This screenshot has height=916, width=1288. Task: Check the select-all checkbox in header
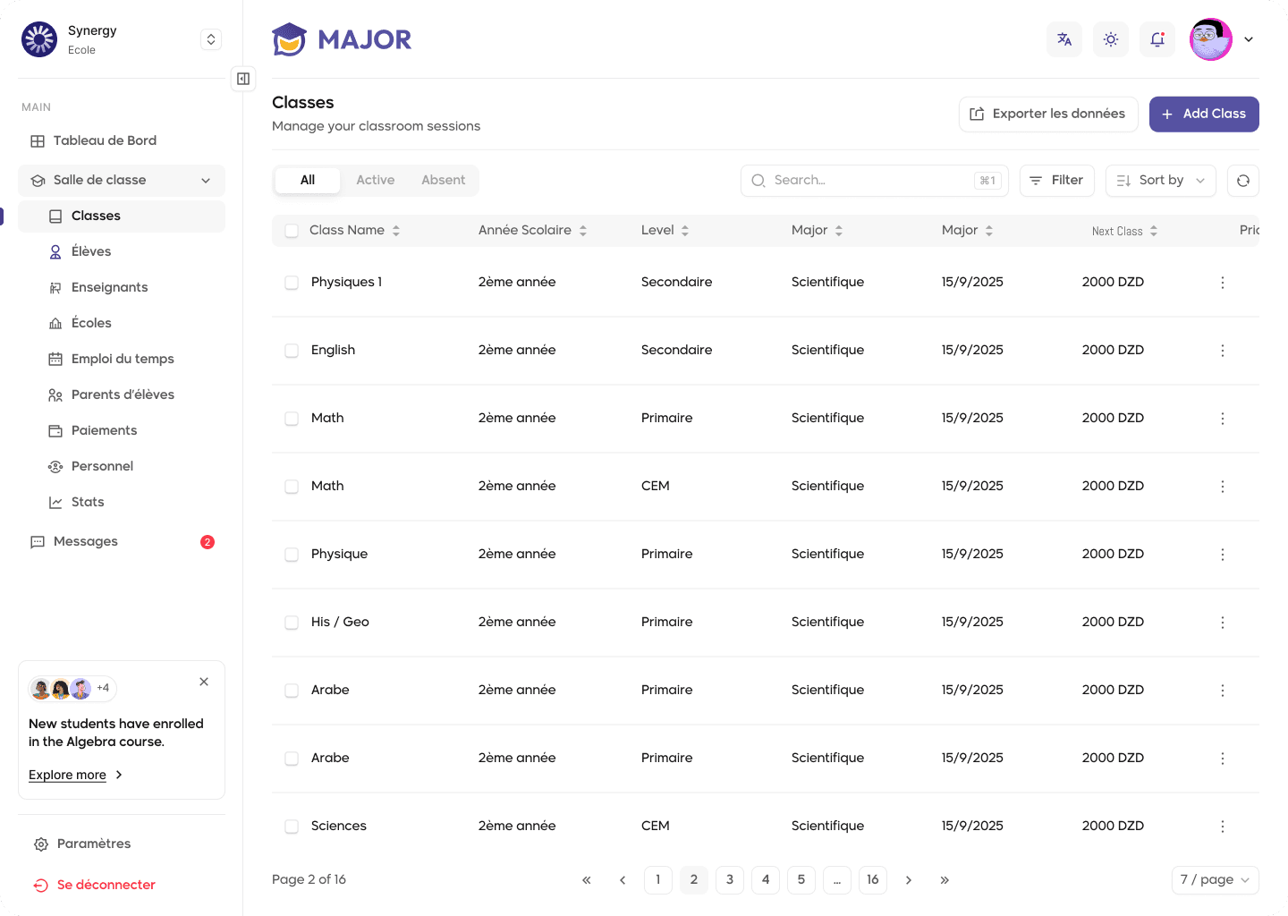(292, 231)
